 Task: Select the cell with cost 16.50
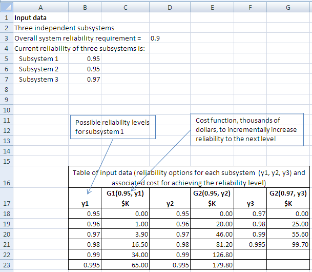125,244
